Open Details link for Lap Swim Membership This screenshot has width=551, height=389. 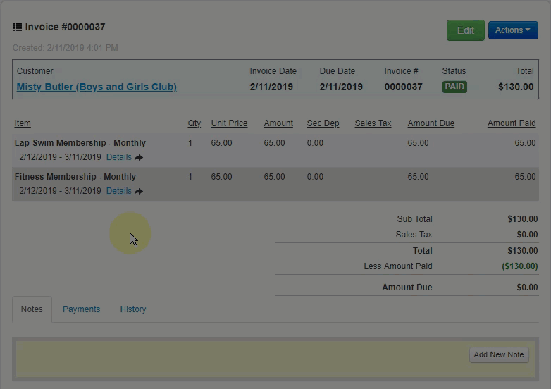[x=118, y=157]
